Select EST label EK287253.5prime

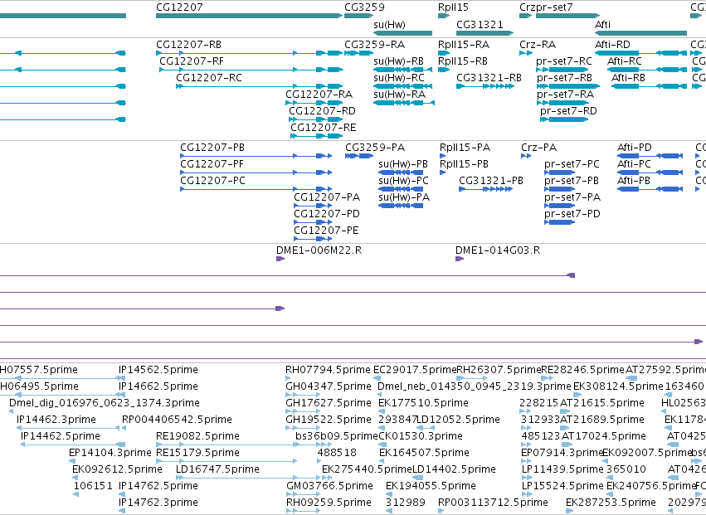pyautogui.click(x=611, y=503)
